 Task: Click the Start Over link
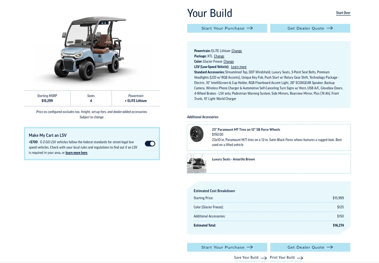[343, 13]
